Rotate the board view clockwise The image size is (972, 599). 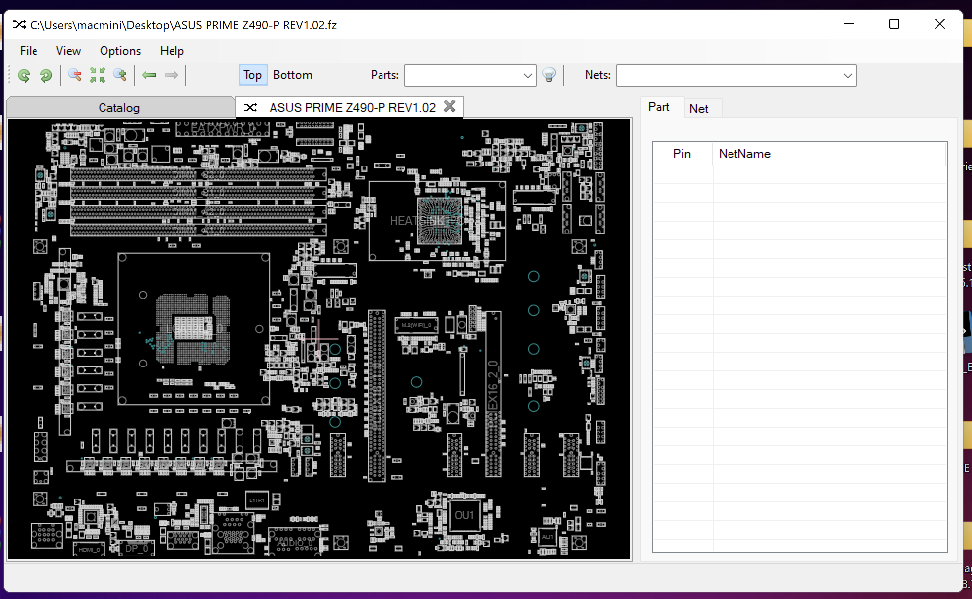pyautogui.click(x=46, y=75)
